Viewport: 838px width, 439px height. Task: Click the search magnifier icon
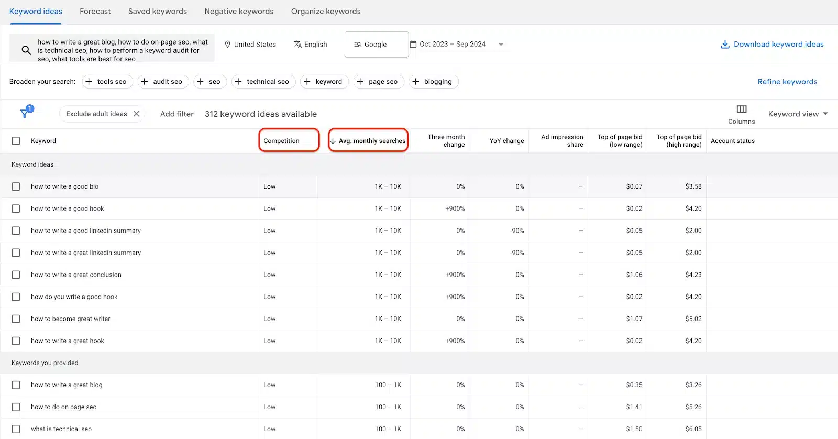click(x=26, y=50)
